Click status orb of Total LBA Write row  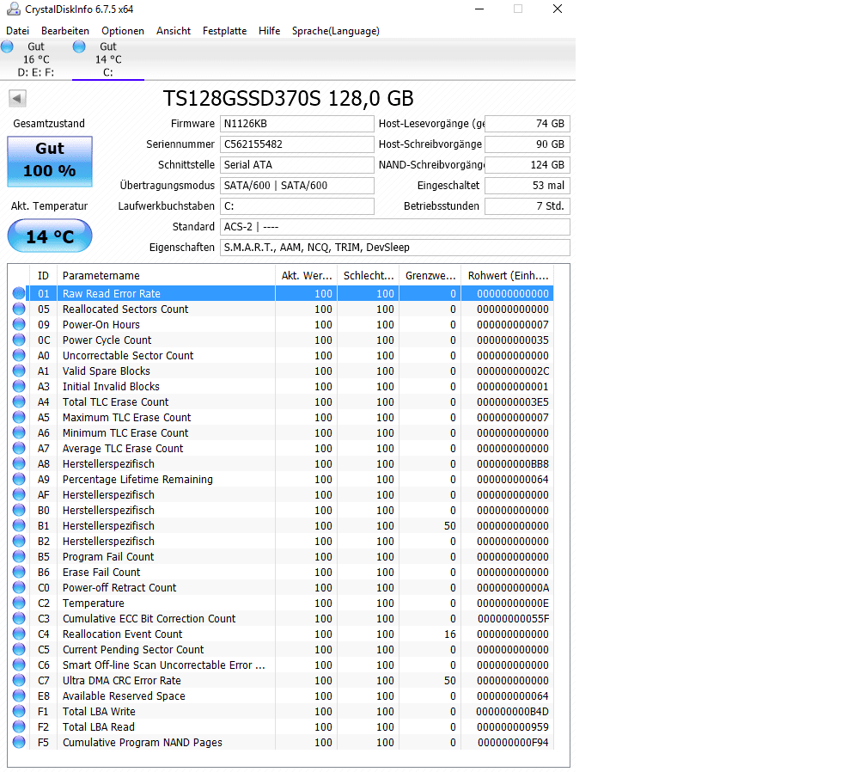pos(19,711)
